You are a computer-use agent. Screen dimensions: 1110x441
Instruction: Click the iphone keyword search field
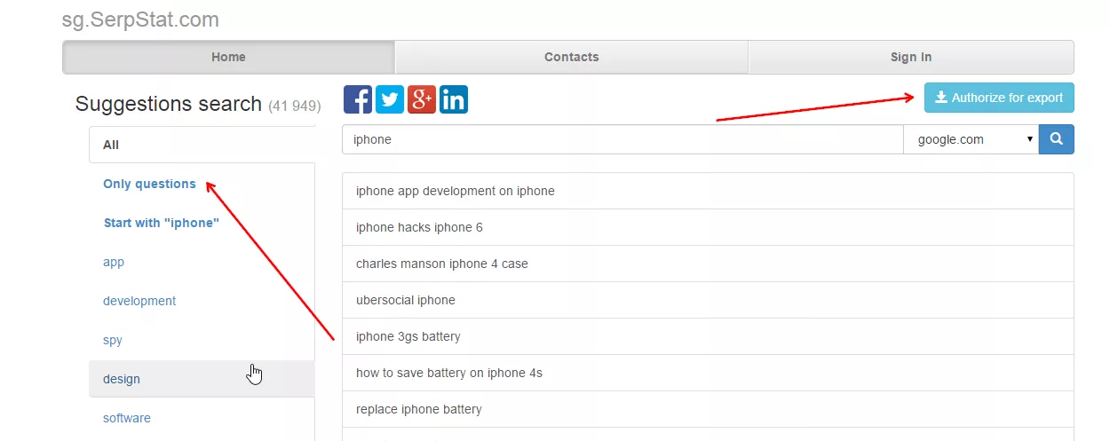(622, 139)
